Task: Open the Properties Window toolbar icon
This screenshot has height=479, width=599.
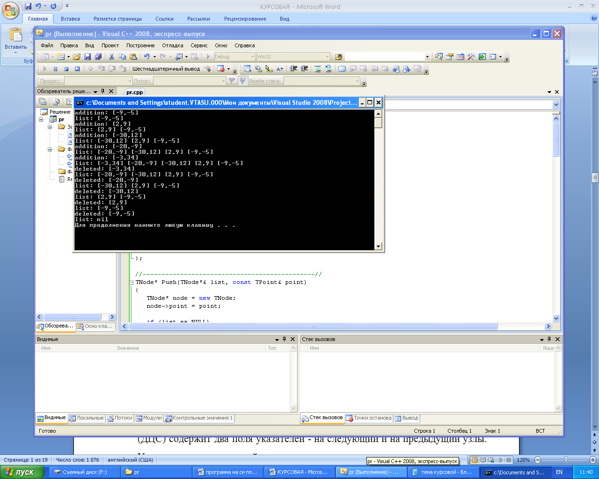Action: click(x=449, y=57)
